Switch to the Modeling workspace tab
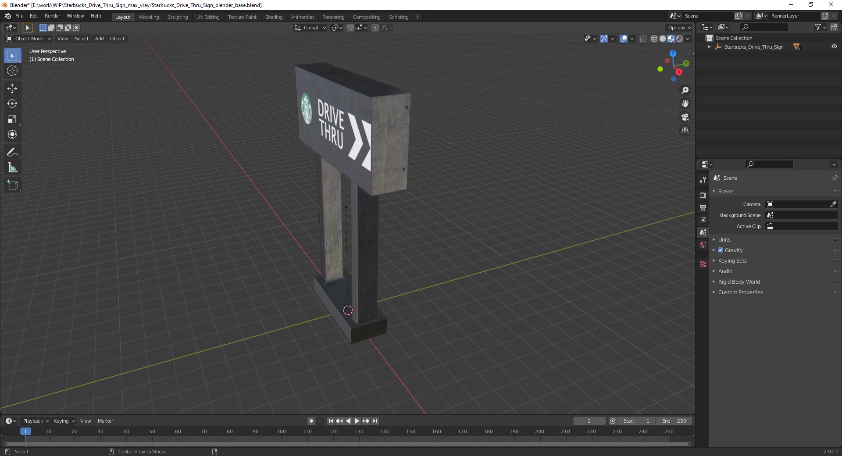The width and height of the screenshot is (842, 456). pyautogui.click(x=149, y=17)
